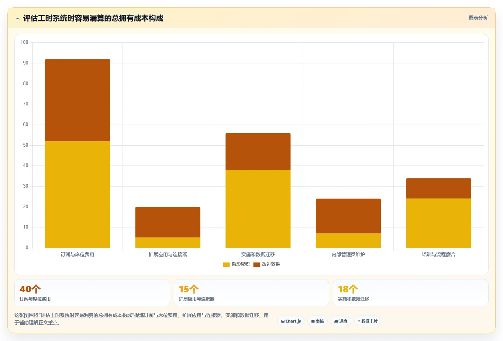Click the brown bar segment for 订阅与席位费用

pos(77,100)
